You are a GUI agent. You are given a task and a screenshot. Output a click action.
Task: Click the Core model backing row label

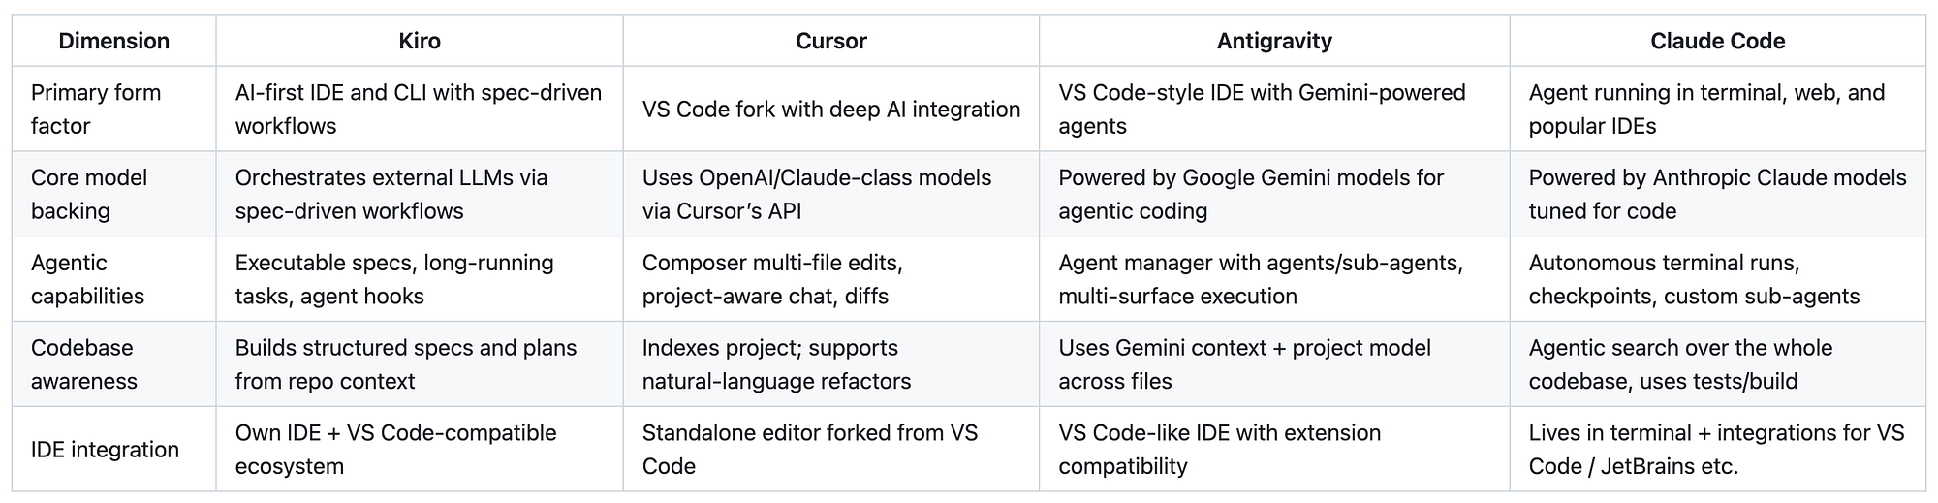point(114,194)
